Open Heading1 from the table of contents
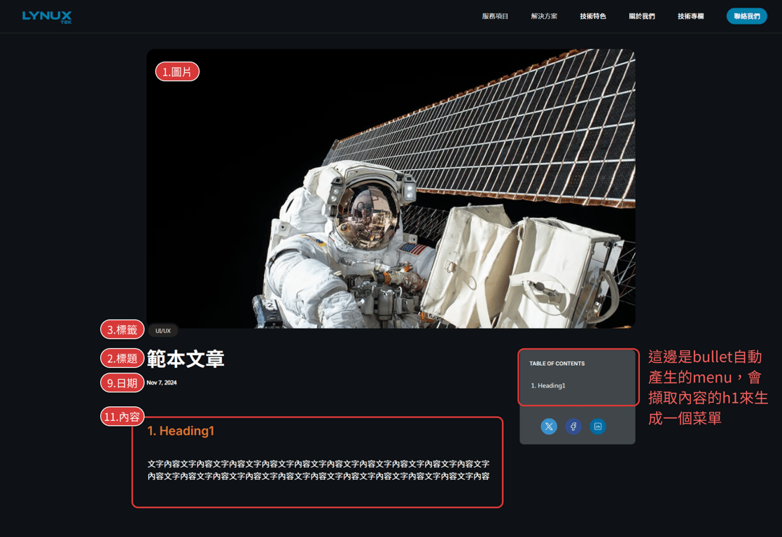Screen dimensions: 782x537 click(x=547, y=385)
